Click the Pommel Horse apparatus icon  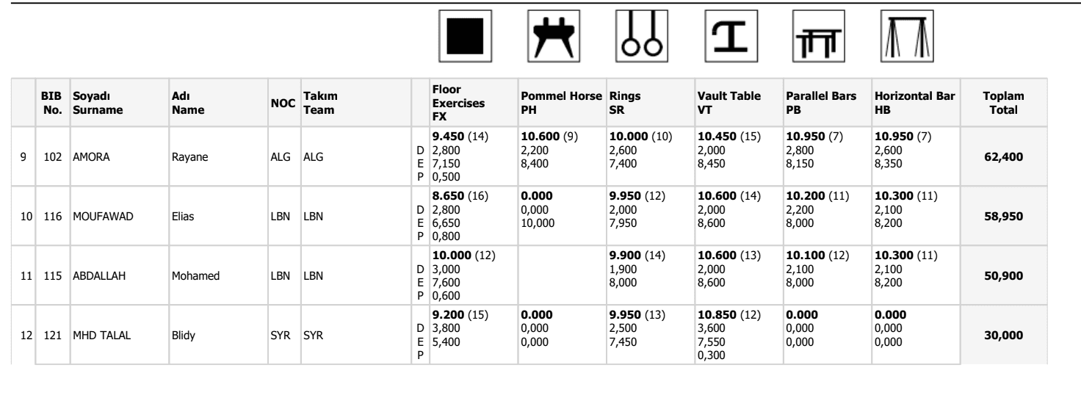(x=554, y=35)
